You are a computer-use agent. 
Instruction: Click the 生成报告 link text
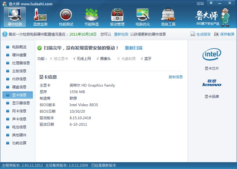(204, 34)
